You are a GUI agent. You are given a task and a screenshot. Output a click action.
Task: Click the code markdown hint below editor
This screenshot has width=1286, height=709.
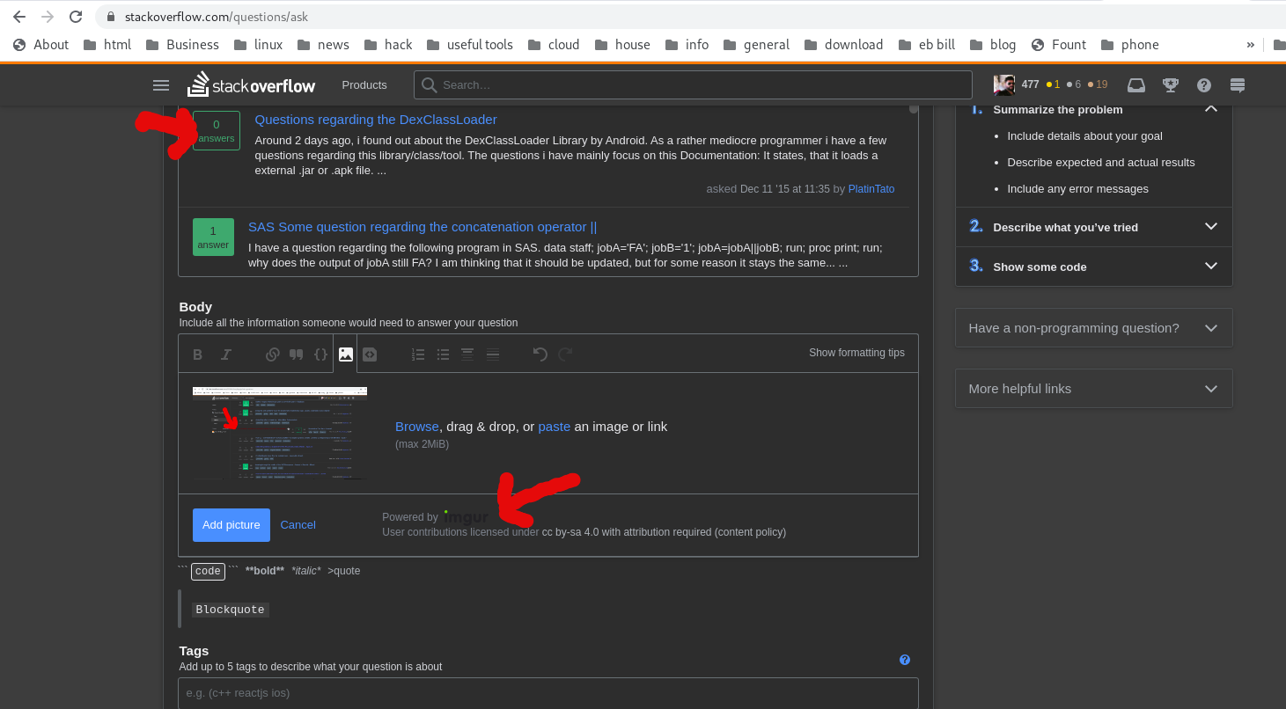(x=208, y=571)
